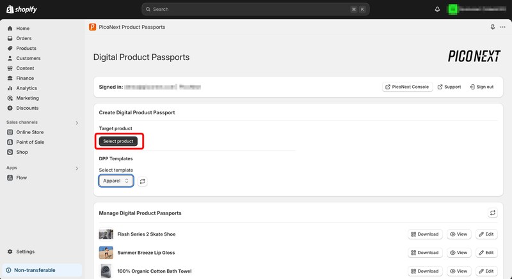Open the three-dot more options menu
512x279 pixels.
502,27
